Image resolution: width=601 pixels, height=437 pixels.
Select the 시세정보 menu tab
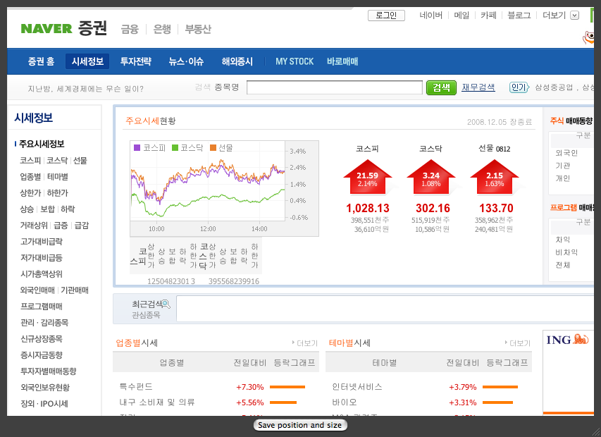click(x=87, y=61)
